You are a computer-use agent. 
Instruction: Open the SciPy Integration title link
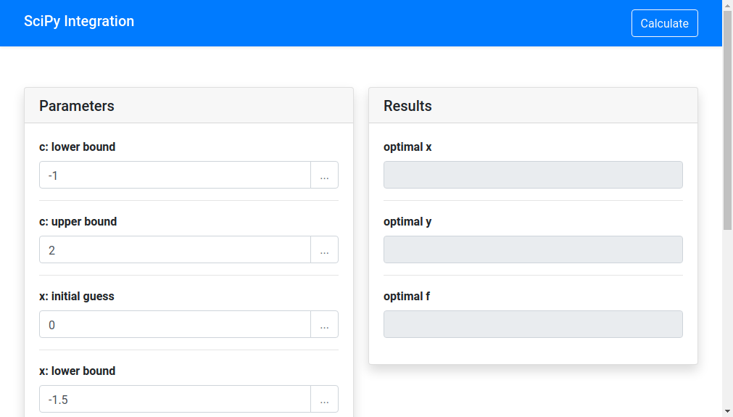tap(79, 21)
